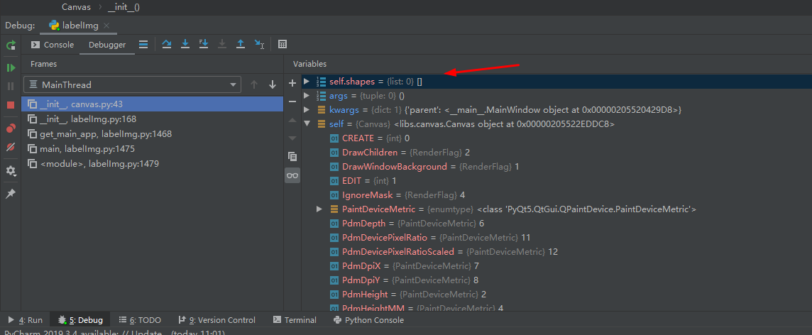This screenshot has width=812, height=335.
Task: Switch to the Console tab
Action: point(53,45)
